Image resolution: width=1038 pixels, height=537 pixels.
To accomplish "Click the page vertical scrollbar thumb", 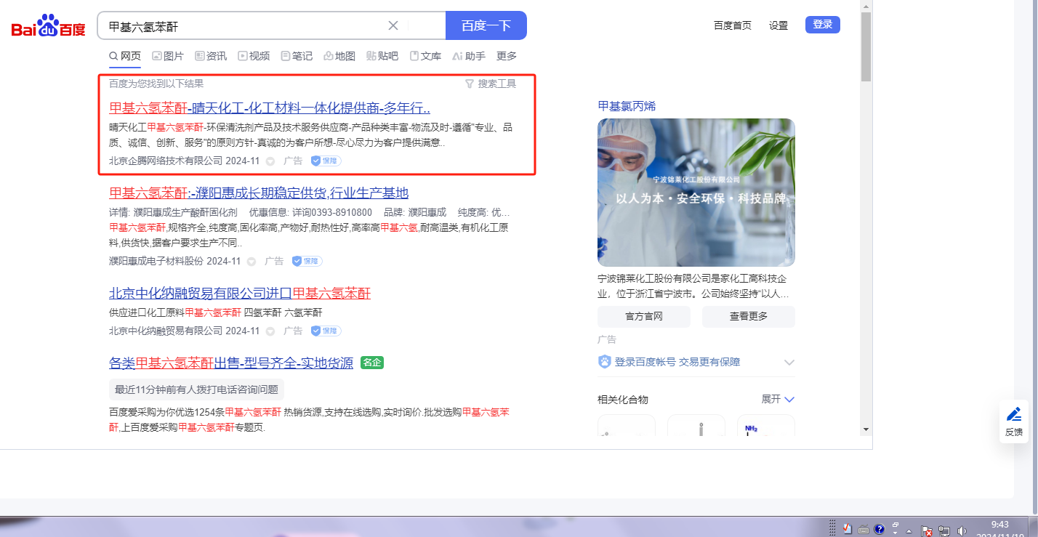I will tap(865, 47).
